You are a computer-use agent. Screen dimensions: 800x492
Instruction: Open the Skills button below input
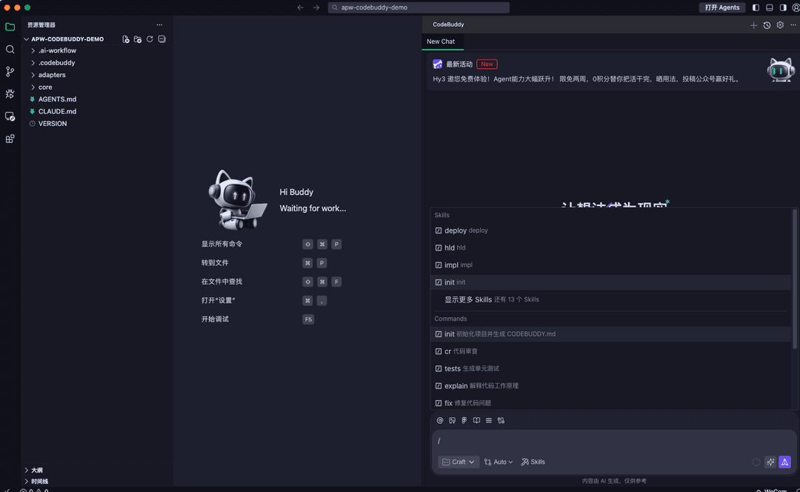tap(533, 462)
